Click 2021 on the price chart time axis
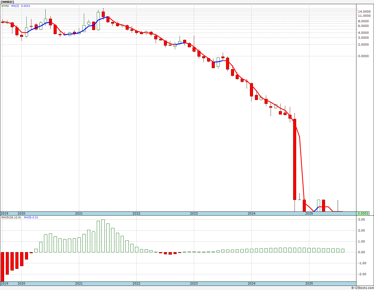Viewport: 374px width, 290px height. [79, 213]
